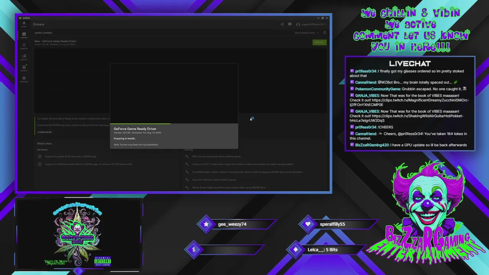The height and width of the screenshot is (275, 489).
Task: Click wrench icon beside Forza Motorsport fix
Action: (x=187, y=172)
